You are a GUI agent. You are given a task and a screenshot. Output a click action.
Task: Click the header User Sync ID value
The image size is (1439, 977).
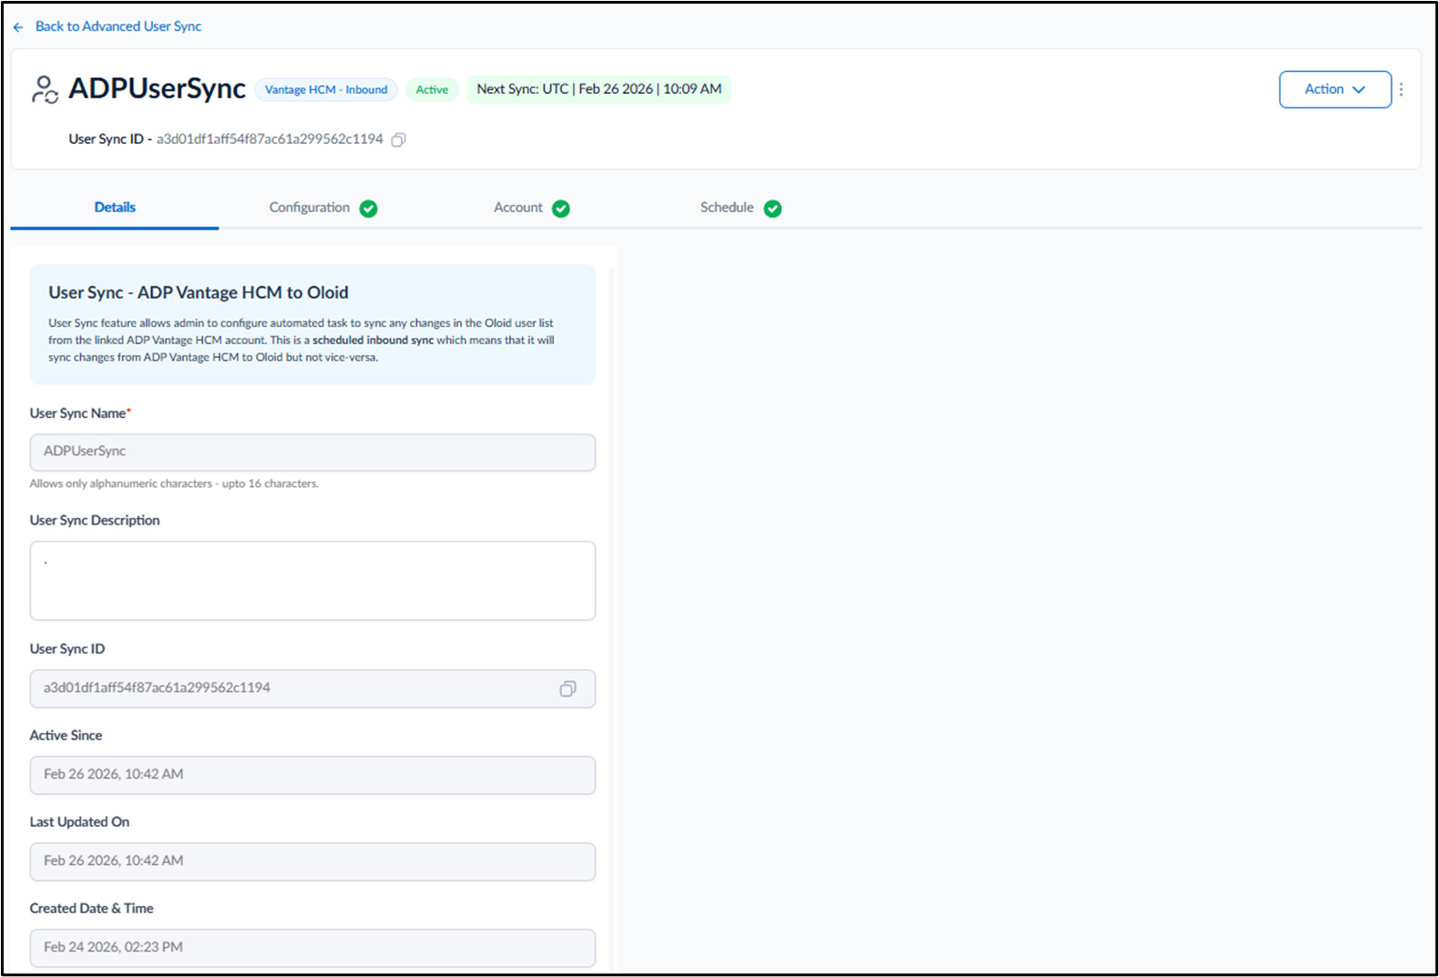point(270,139)
